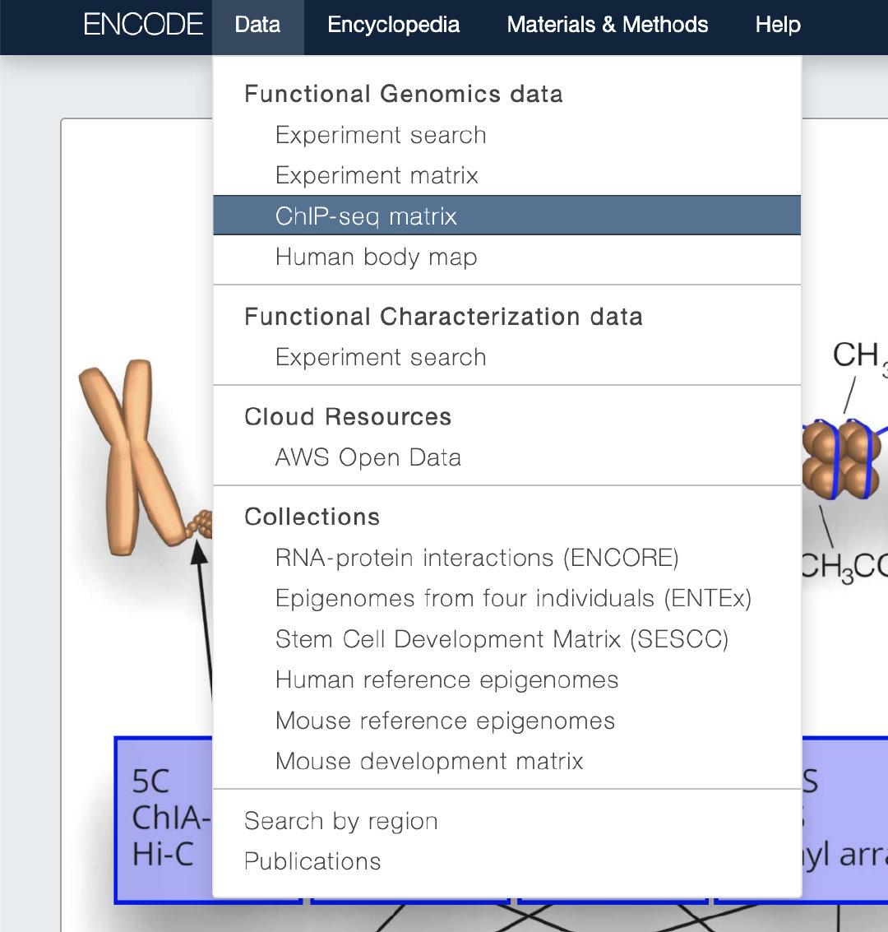Open Materials & Methods menu
888x932 pixels.
click(607, 26)
